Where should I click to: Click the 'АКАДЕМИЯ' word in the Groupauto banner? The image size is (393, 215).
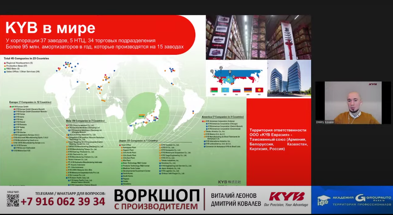(343, 198)
